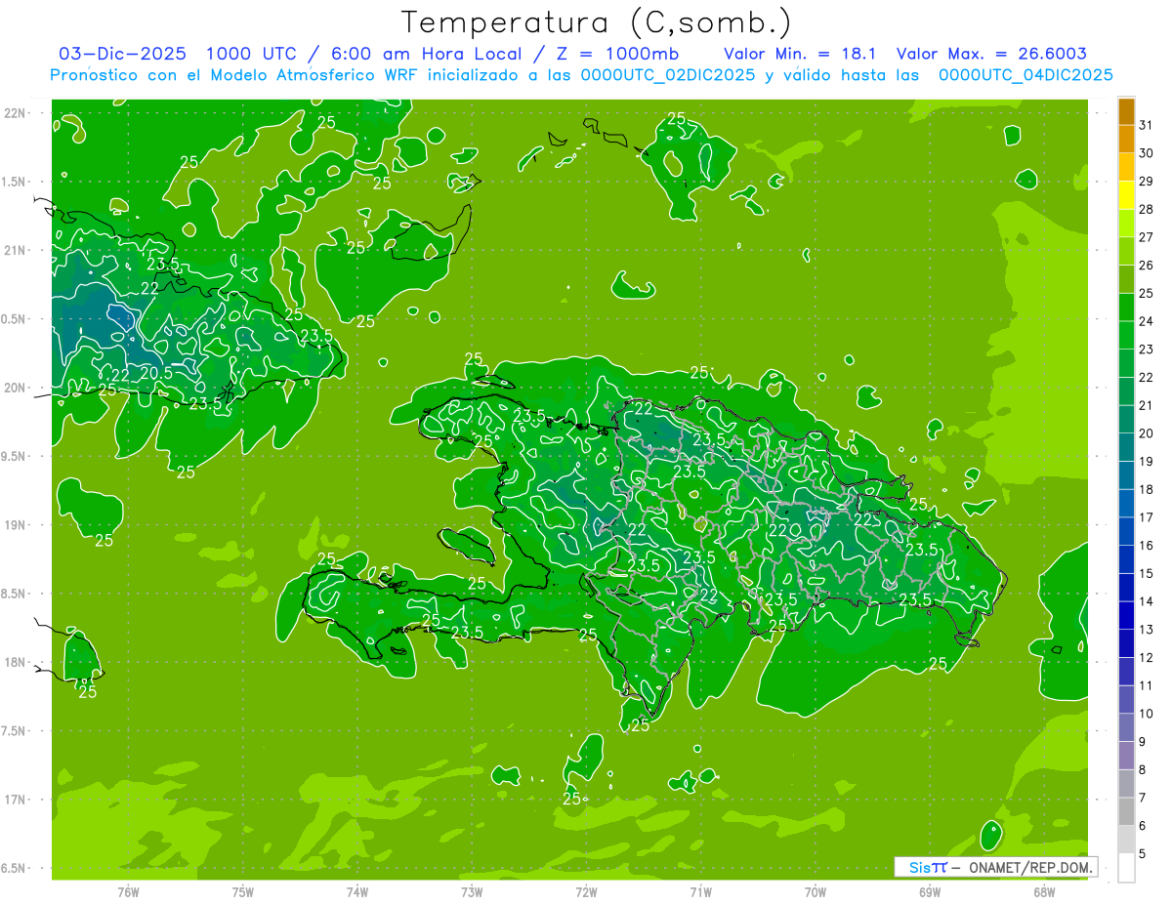Click the color scale label "27"

pyautogui.click(x=1147, y=237)
